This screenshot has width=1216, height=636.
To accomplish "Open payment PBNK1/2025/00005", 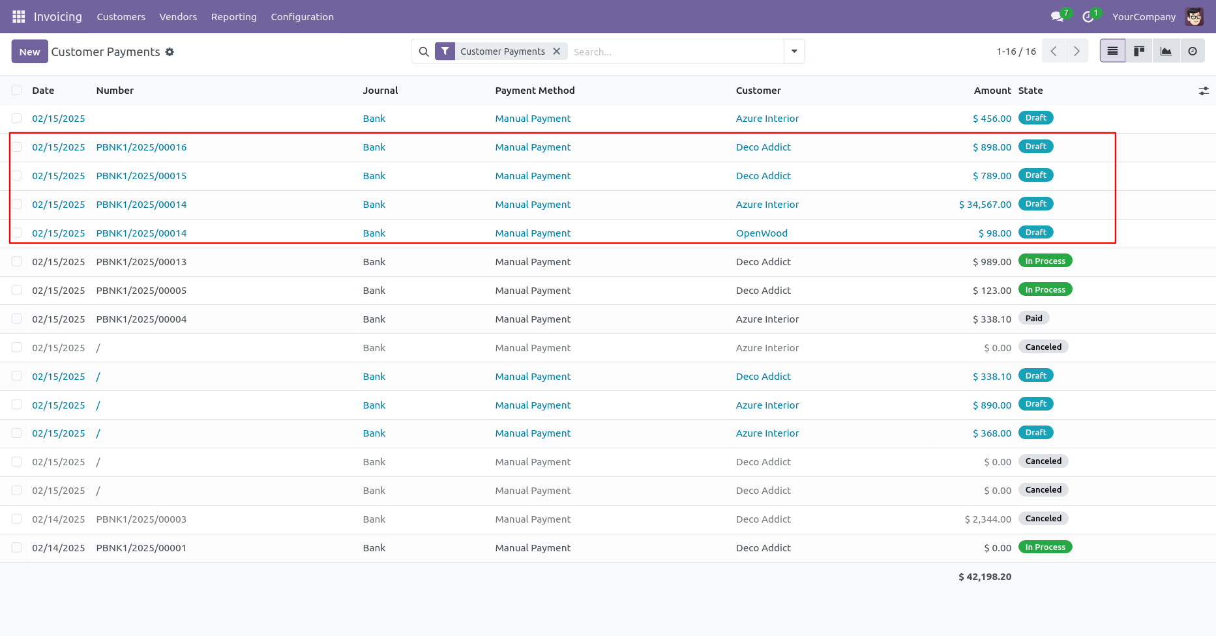I will pos(141,291).
